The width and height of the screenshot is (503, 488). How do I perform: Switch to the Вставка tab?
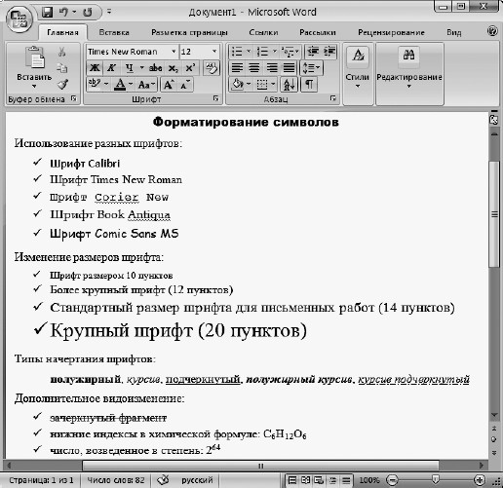114,32
